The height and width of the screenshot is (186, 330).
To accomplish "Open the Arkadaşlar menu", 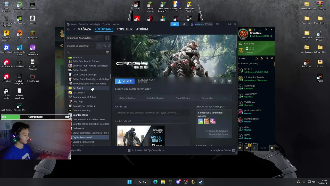I will pos(95,24).
